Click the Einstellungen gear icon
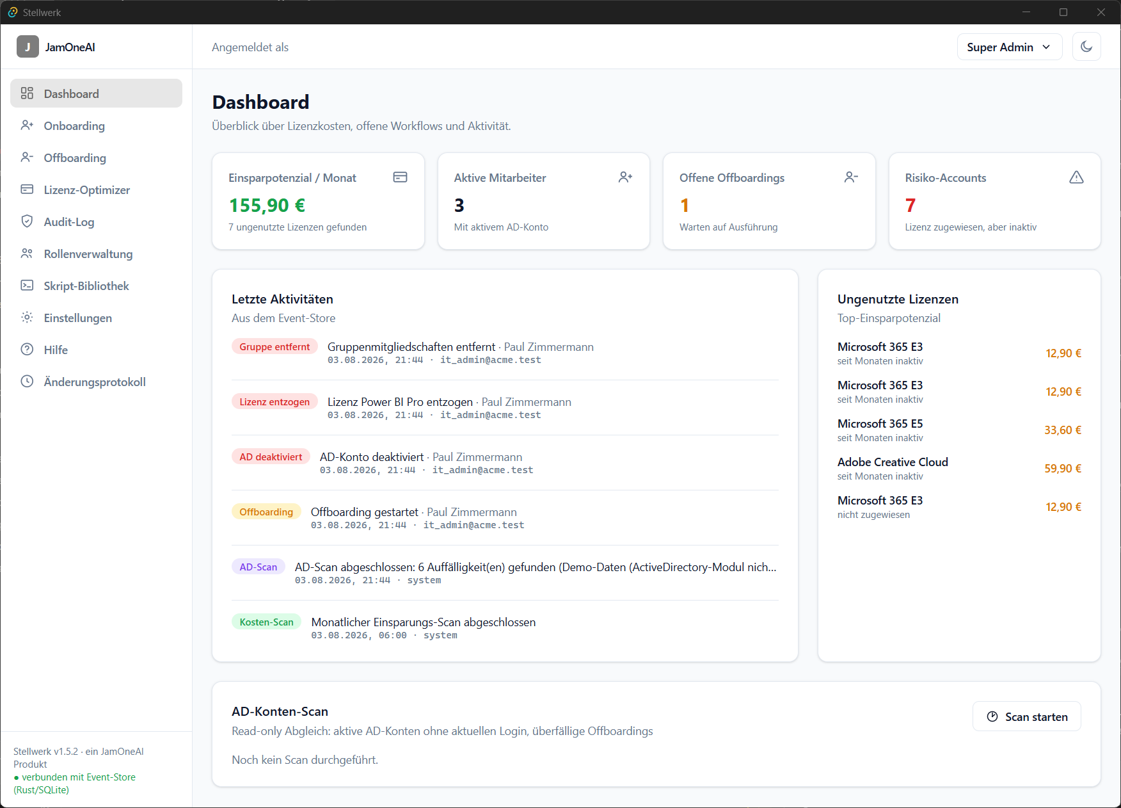Image resolution: width=1121 pixels, height=808 pixels. [x=27, y=318]
